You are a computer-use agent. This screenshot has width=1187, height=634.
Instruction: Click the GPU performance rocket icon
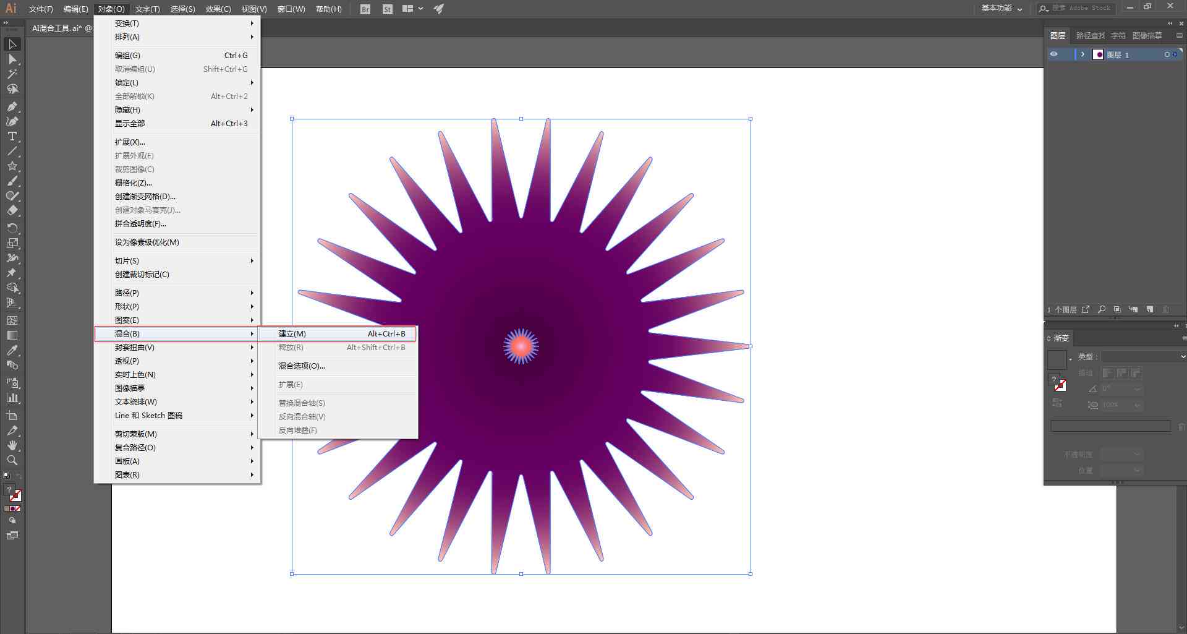tap(438, 9)
